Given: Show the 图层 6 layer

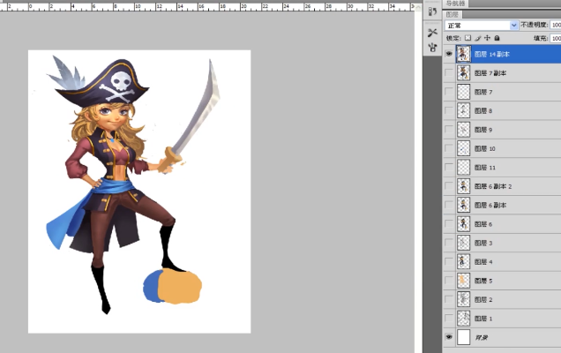Looking at the screenshot, I should pos(449,224).
